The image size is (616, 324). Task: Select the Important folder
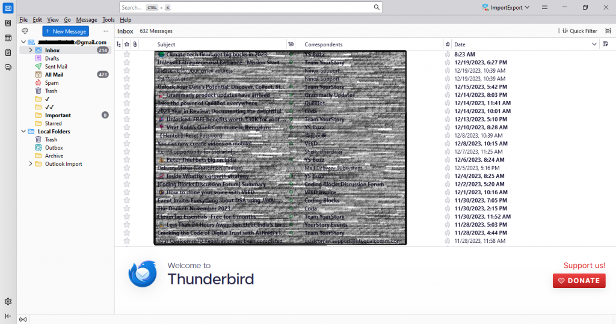click(58, 115)
